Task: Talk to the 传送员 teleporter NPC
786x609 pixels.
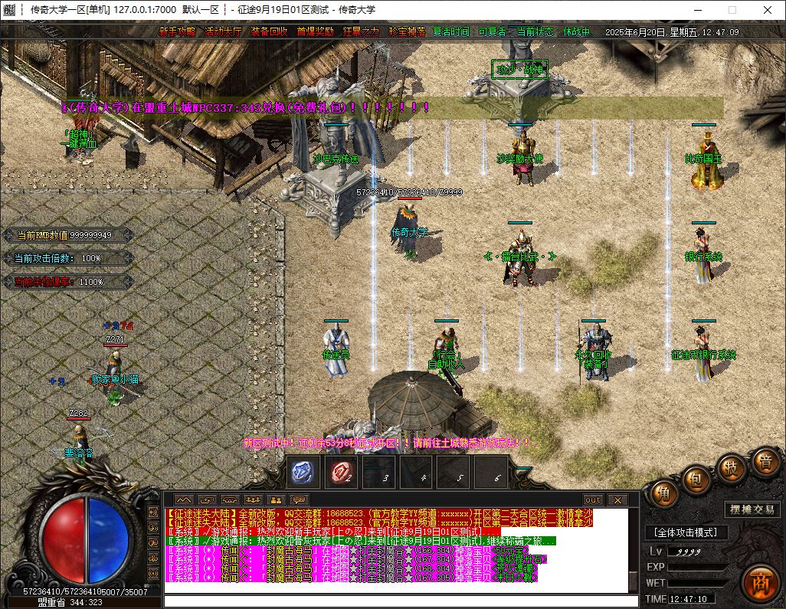Action: point(336,349)
